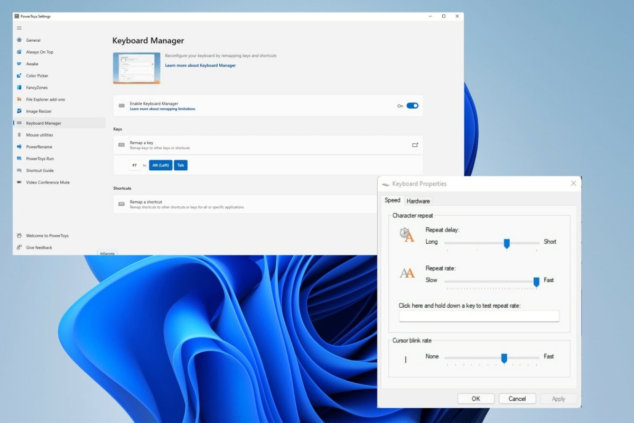This screenshot has height=423, width=634.
Task: Select the Speed tab
Action: coord(393,200)
